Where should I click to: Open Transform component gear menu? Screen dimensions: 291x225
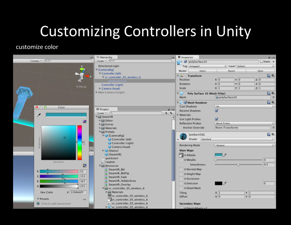click(x=273, y=76)
